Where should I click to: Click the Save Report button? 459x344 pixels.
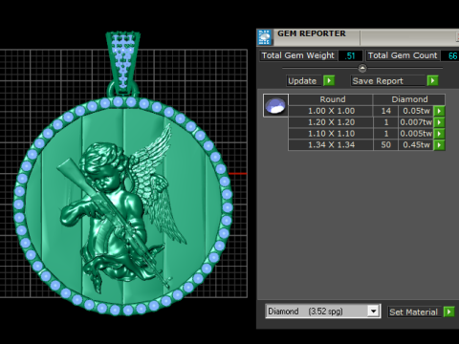(388, 81)
